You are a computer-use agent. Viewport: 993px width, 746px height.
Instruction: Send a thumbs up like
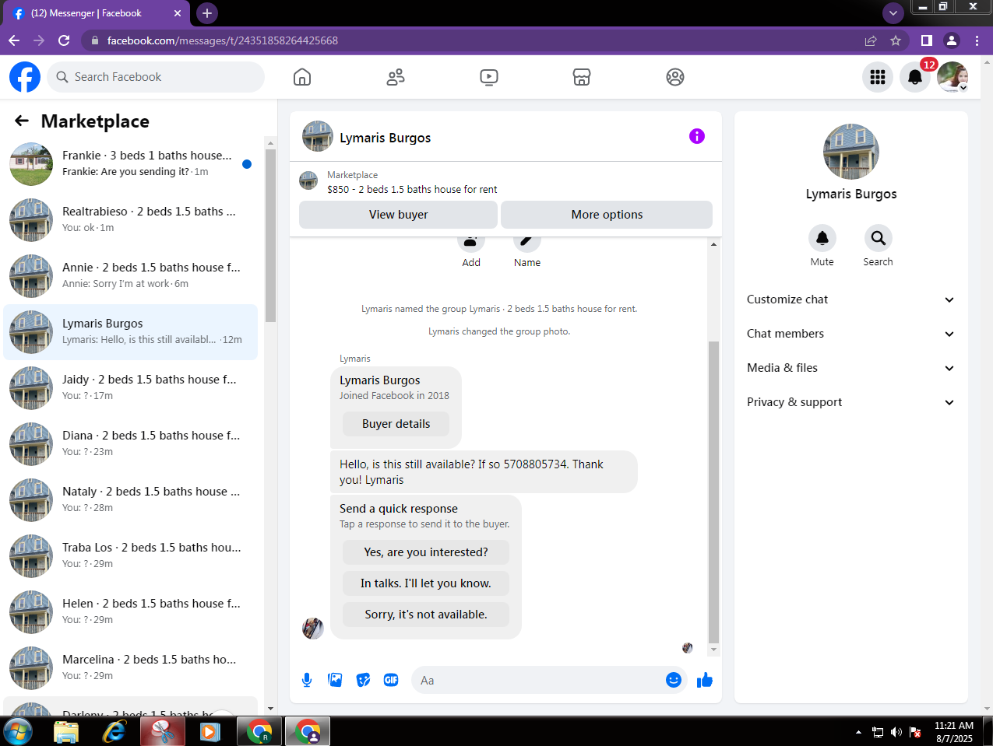coord(705,680)
